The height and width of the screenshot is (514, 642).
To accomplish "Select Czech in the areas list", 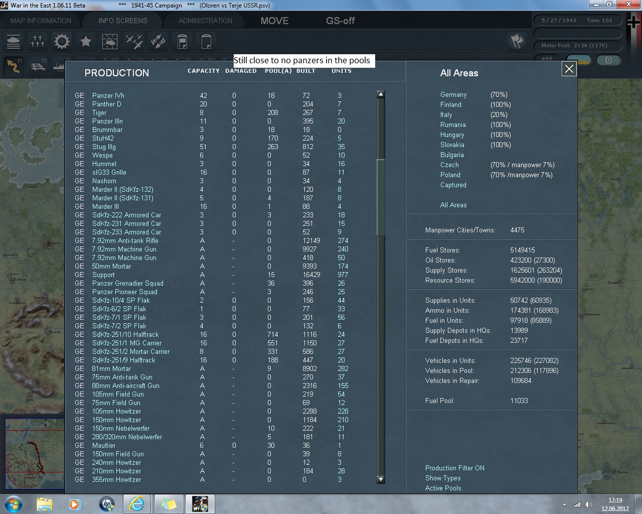I will tap(449, 165).
